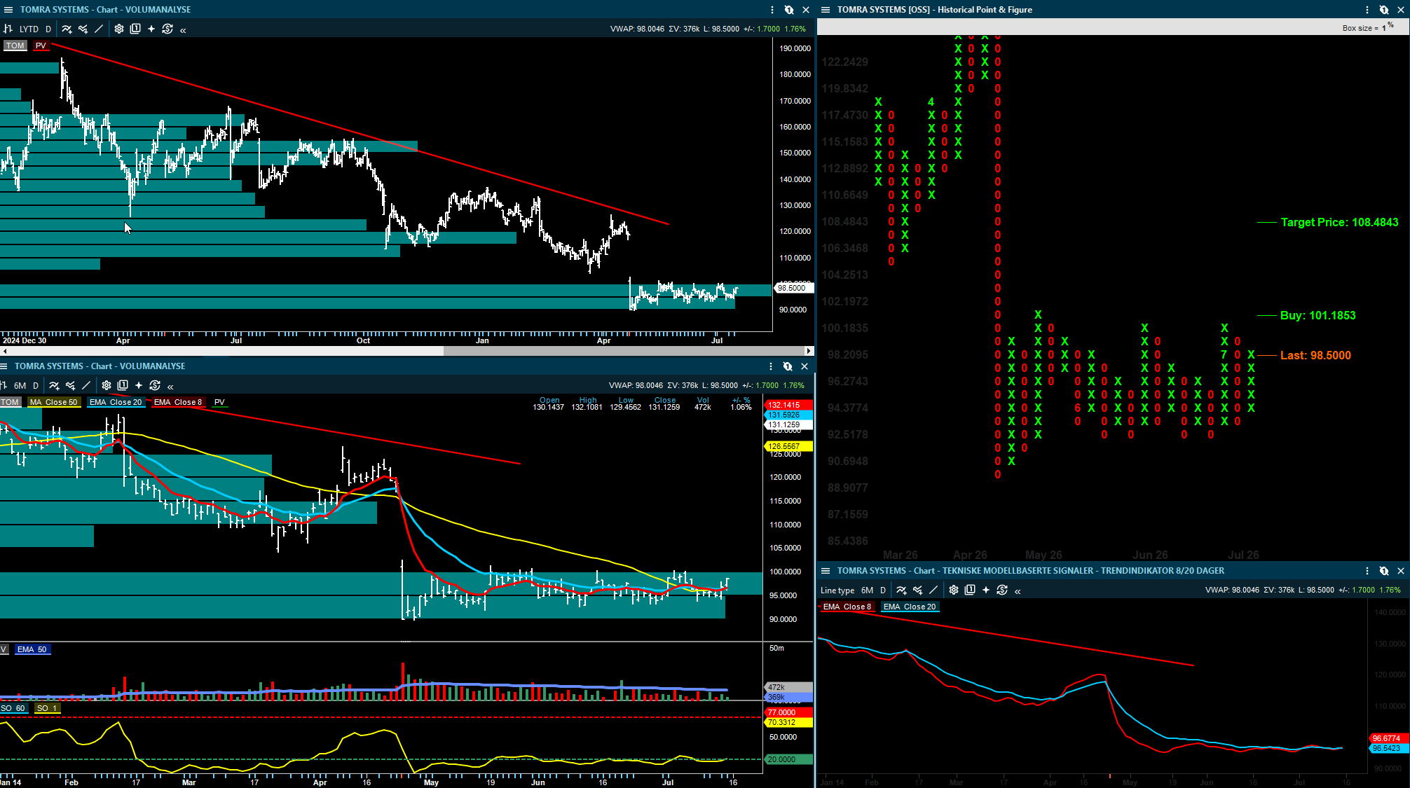Open the three-dot menu of the Point & Figure panel
The width and height of the screenshot is (1410, 788).
[1367, 10]
